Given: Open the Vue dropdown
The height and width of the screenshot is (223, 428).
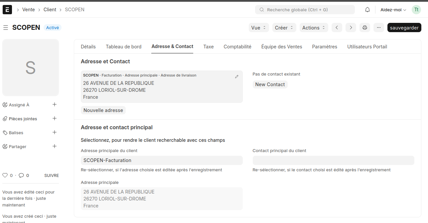Looking at the screenshot, I should click(259, 28).
